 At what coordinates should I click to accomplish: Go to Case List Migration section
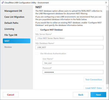click(x=14, y=17)
